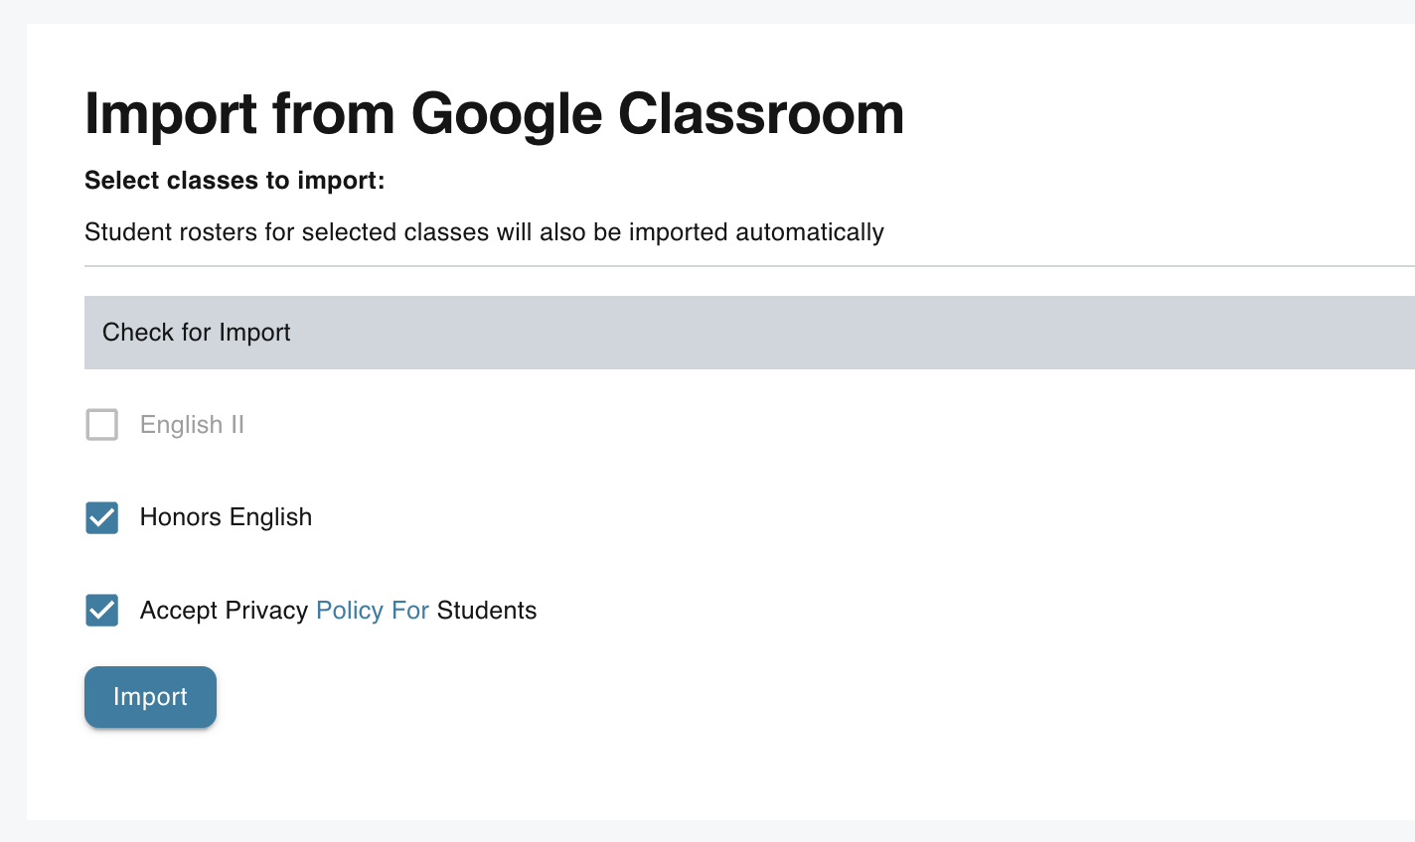Click the Select classes to import subtitle

235,181
